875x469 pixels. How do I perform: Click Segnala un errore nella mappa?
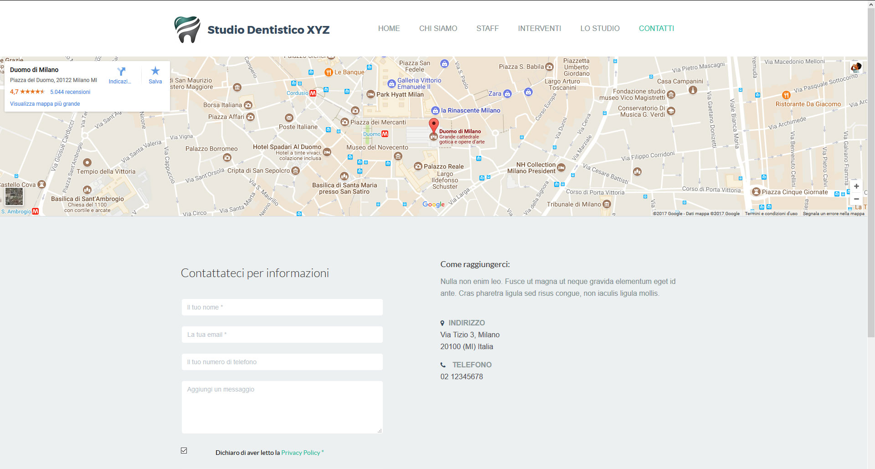tap(834, 214)
